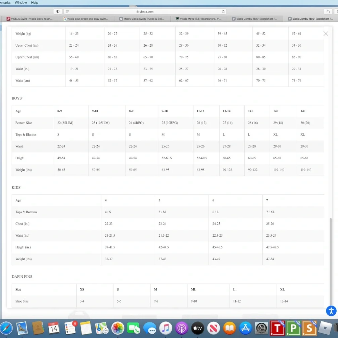Open System Preferences gear in Dock
The height and width of the screenshot is (338, 338).
coord(261,328)
